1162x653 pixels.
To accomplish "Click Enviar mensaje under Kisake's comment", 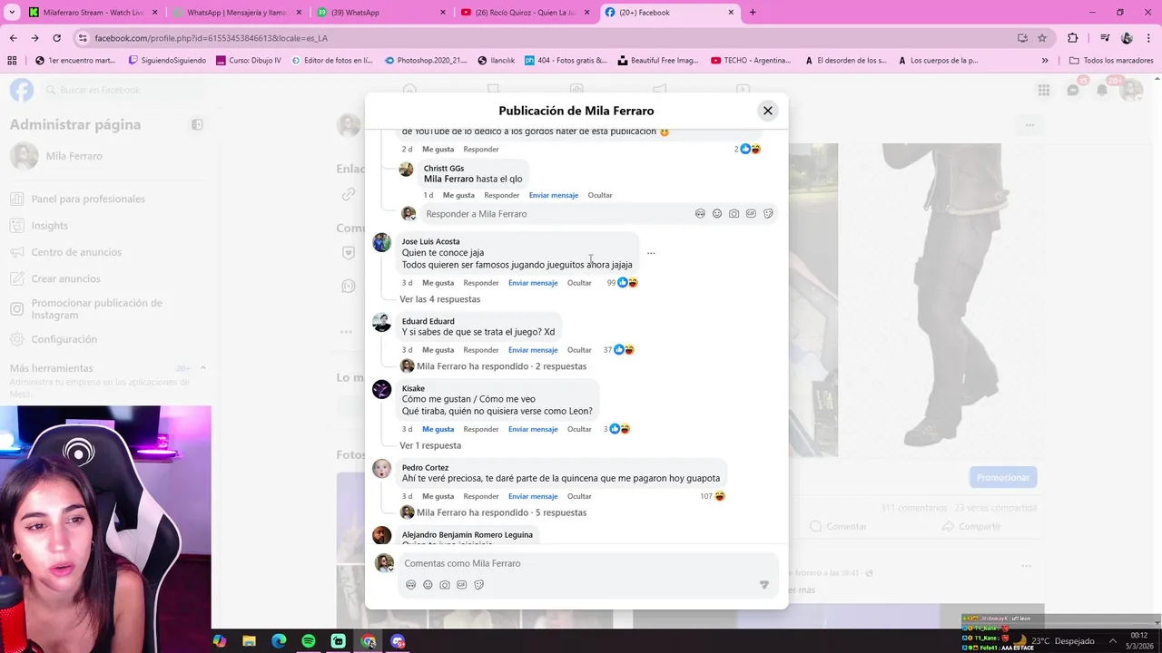I will [533, 429].
